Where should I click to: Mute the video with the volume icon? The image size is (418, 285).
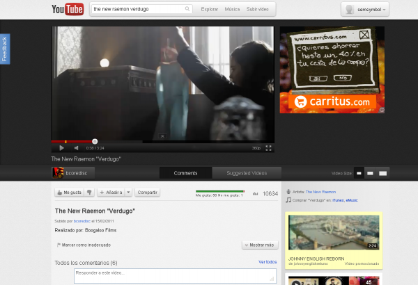(x=76, y=148)
